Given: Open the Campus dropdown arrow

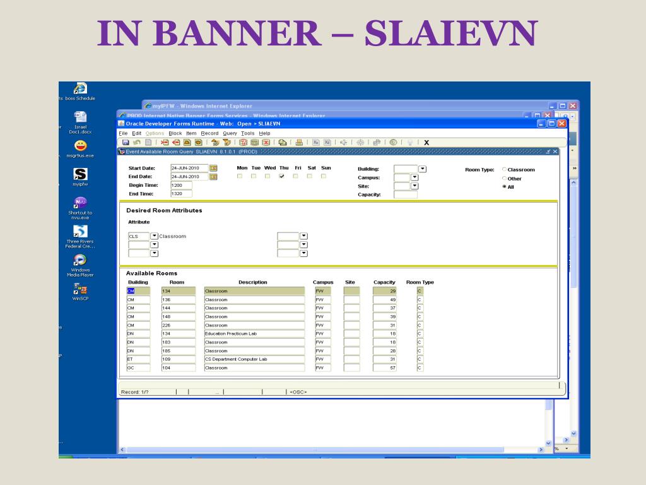Looking at the screenshot, I should 415,177.
